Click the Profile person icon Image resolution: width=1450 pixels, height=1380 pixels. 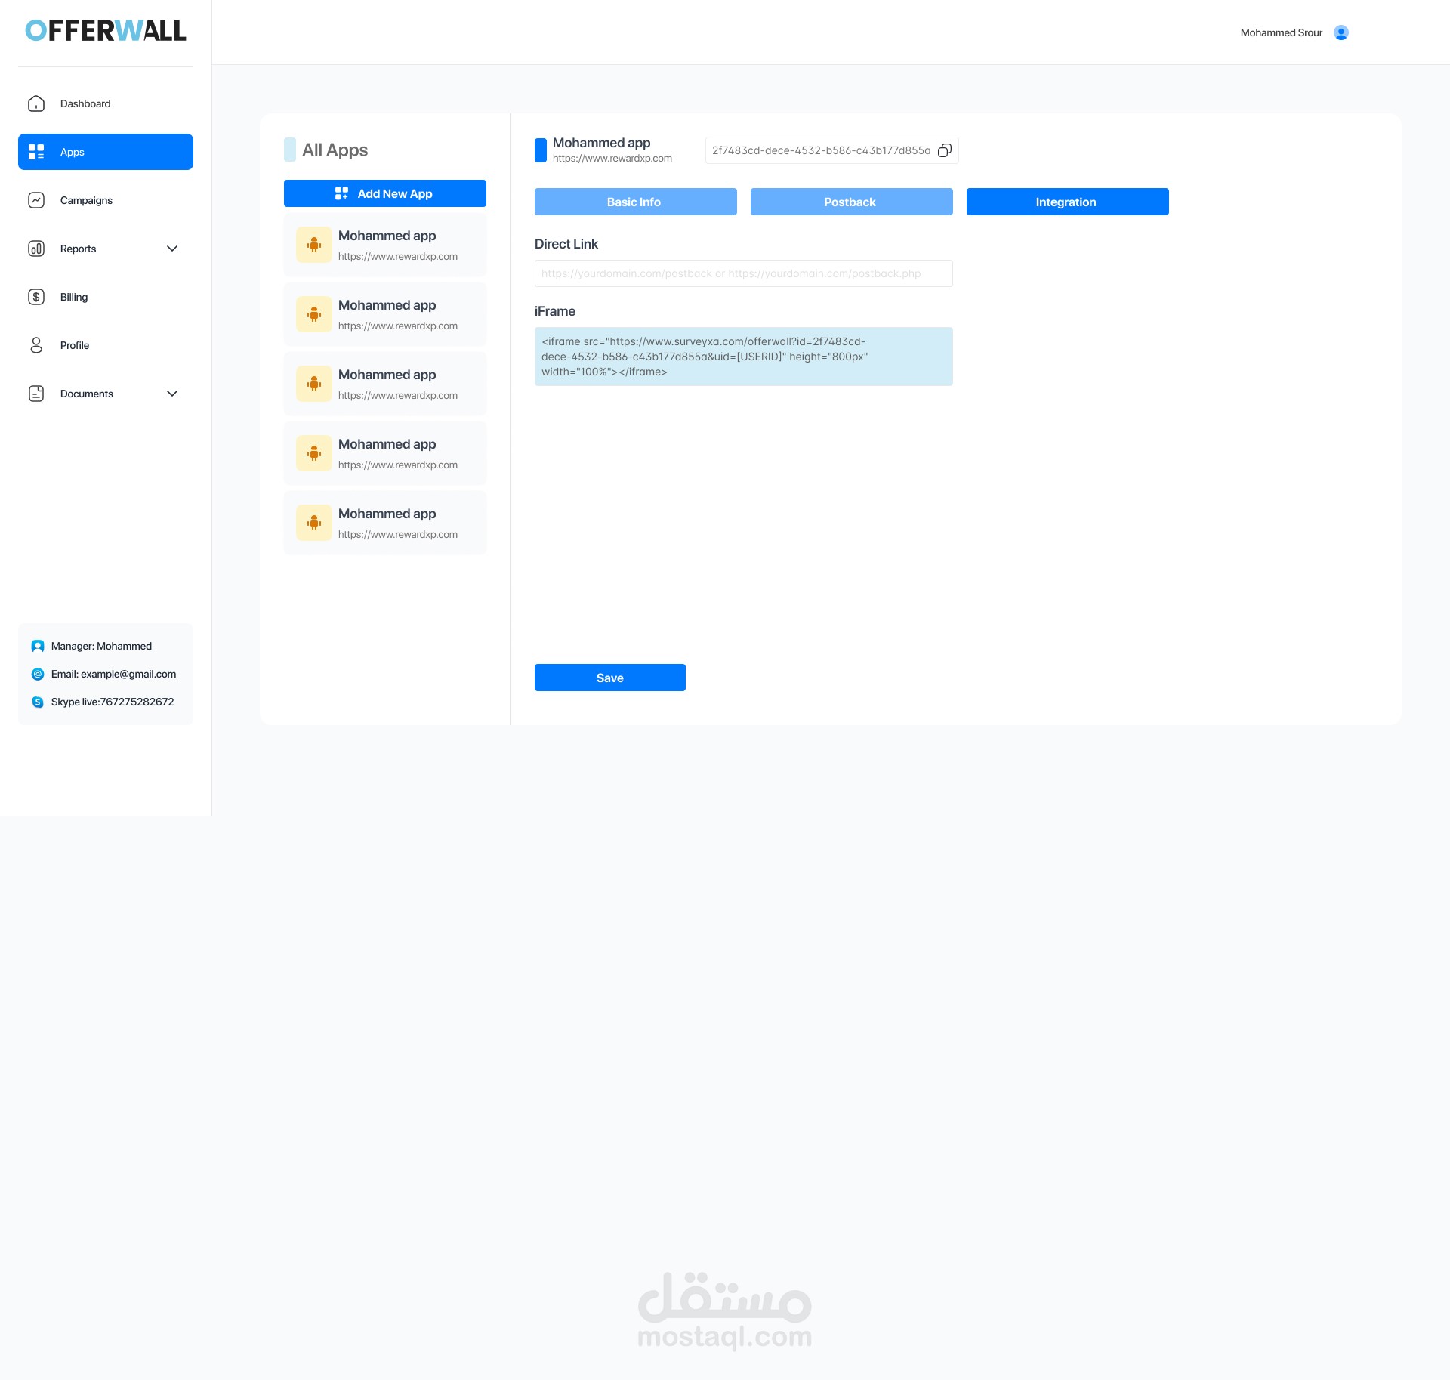[36, 345]
